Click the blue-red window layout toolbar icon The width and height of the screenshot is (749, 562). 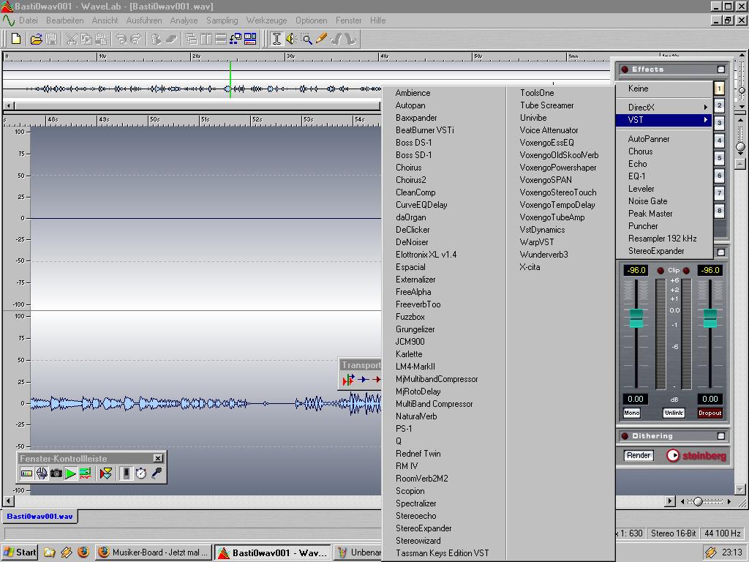point(250,39)
